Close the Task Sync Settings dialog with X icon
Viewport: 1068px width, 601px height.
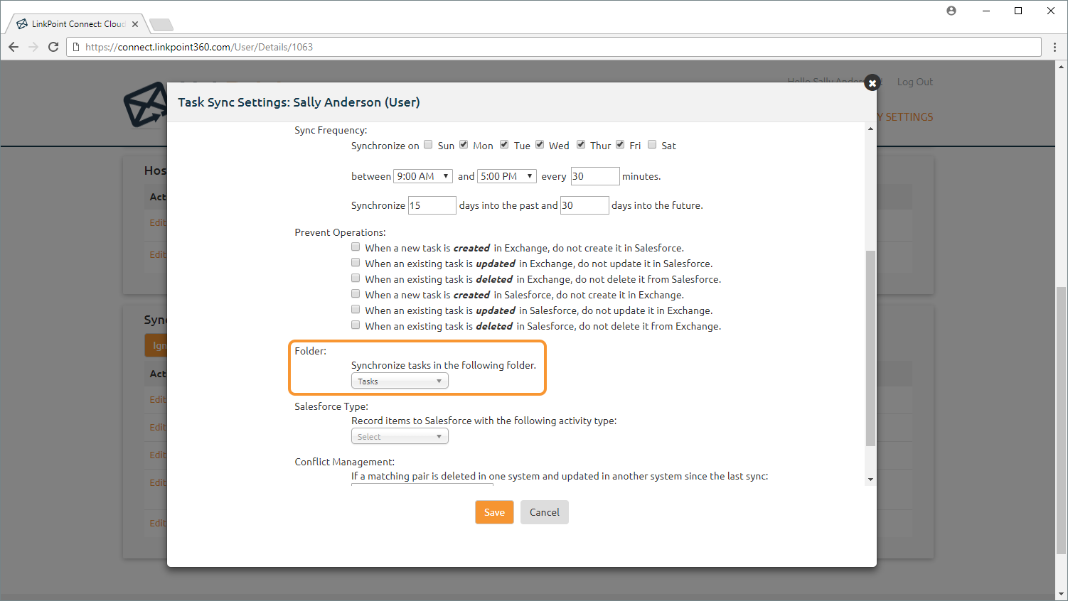[872, 83]
